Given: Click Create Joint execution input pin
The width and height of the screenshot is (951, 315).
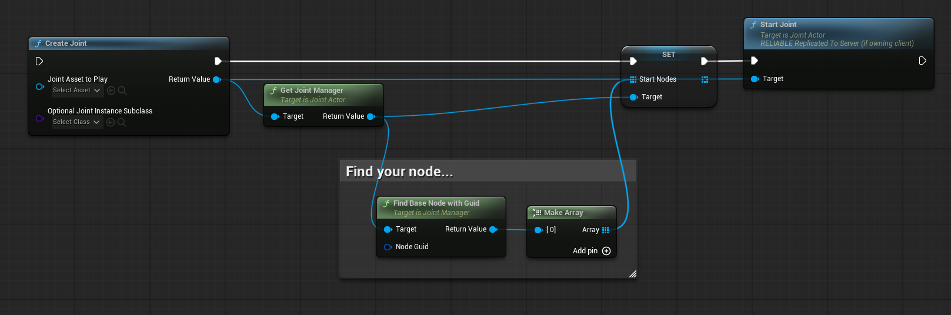Looking at the screenshot, I should click(39, 61).
